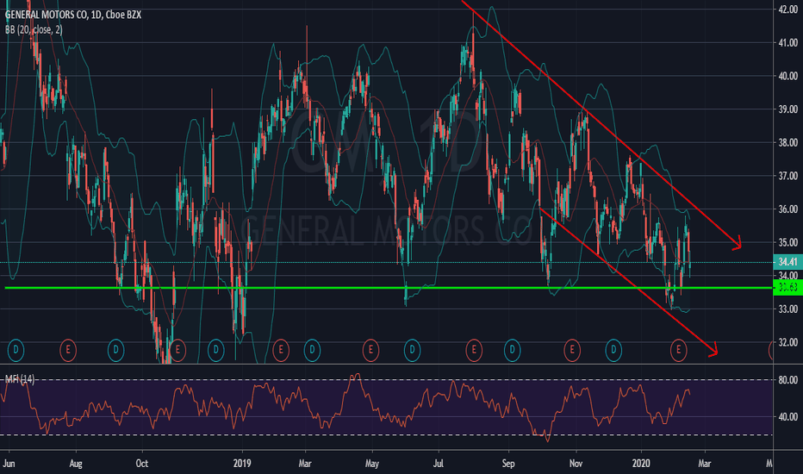Open the dividend marker in September 2018

(x=115, y=351)
